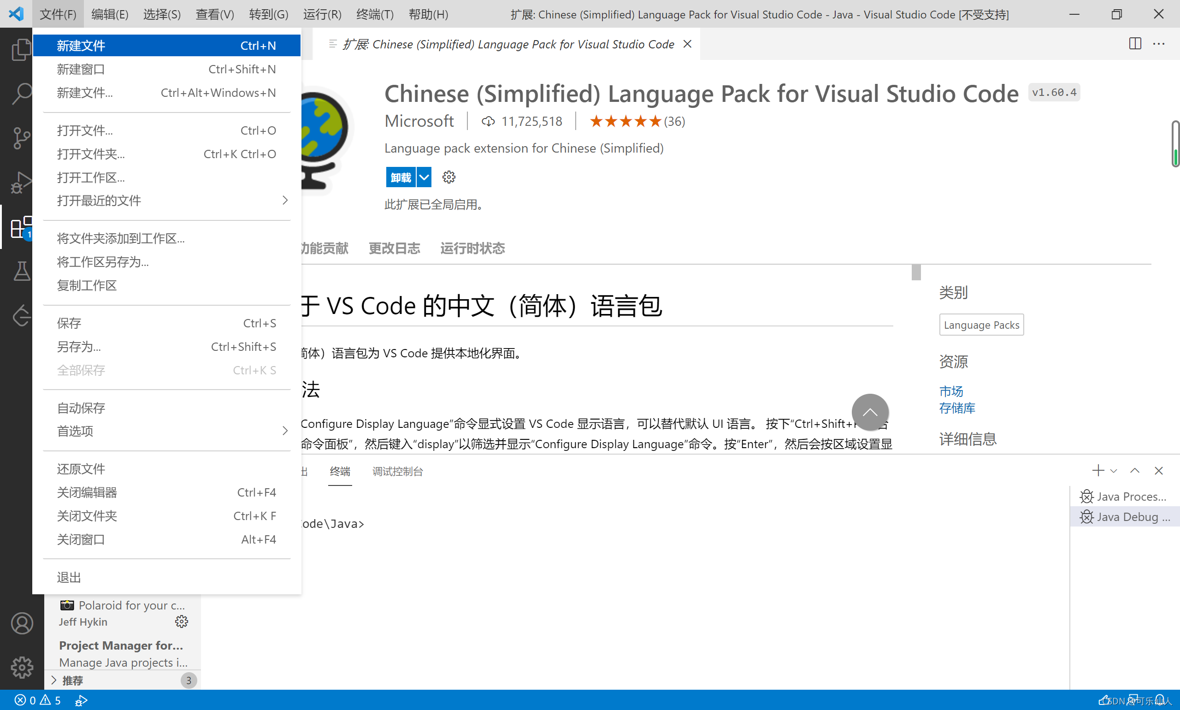Open the 转到(G) menu

click(x=269, y=14)
